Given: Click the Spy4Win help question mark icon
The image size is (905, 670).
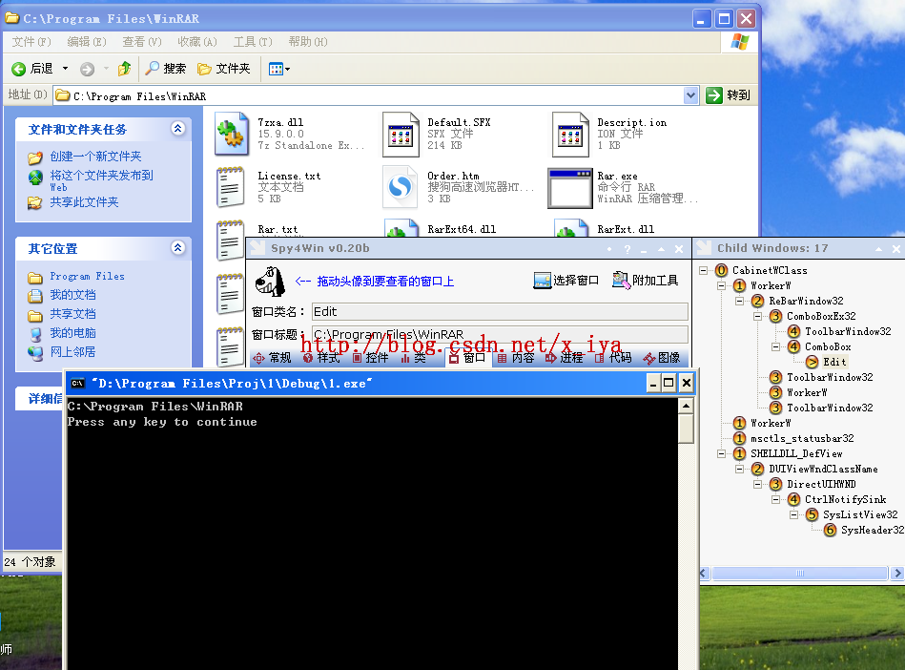Looking at the screenshot, I should (627, 249).
